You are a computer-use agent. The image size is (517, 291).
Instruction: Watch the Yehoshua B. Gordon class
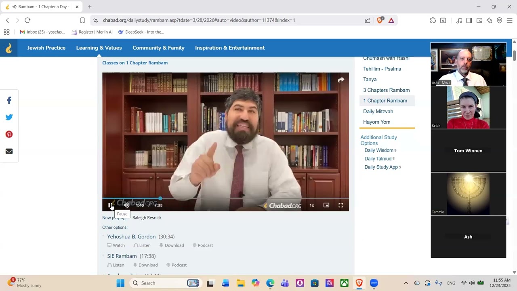(116, 245)
